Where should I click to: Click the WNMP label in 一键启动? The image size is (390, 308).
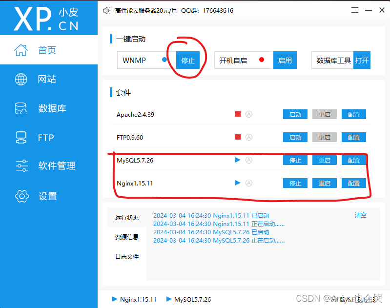click(134, 60)
